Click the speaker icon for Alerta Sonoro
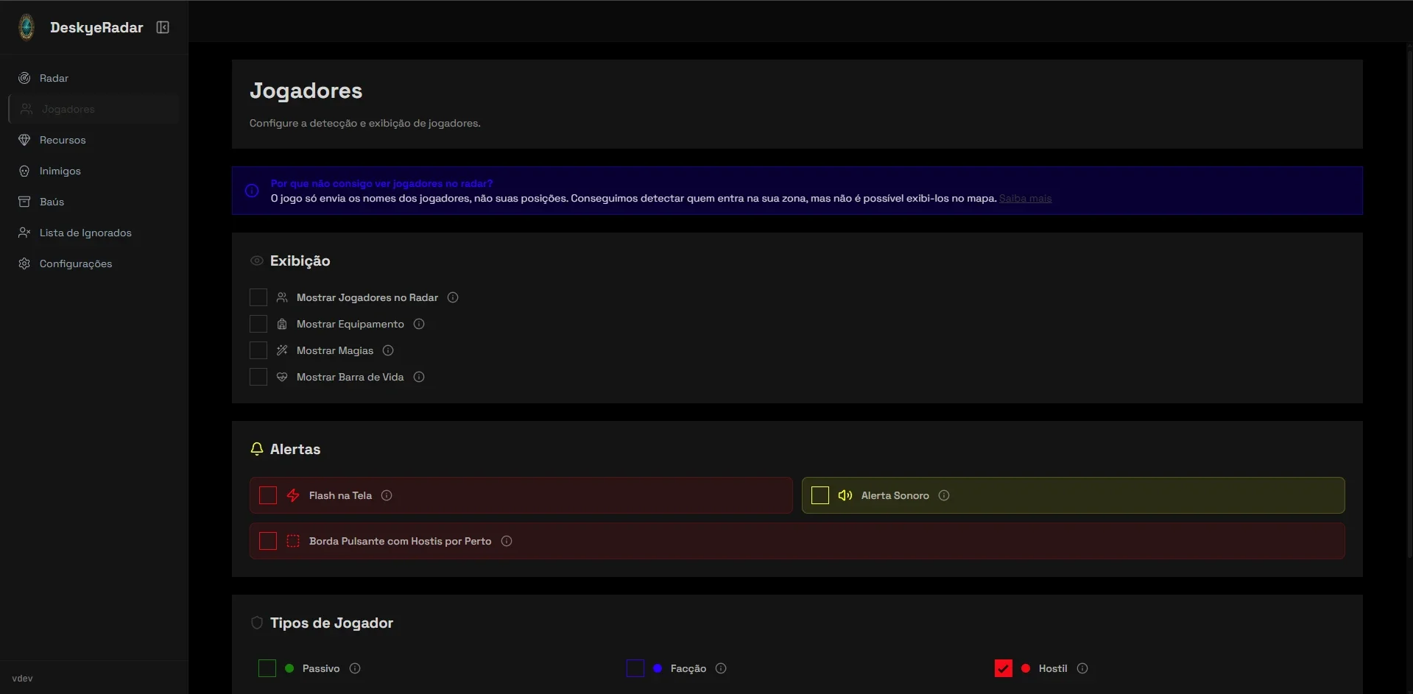 coord(845,495)
